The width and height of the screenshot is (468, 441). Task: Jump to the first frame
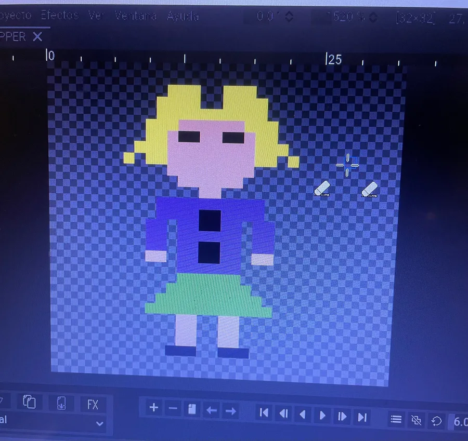click(264, 412)
